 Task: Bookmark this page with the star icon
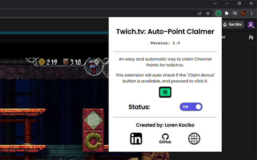[208, 13]
